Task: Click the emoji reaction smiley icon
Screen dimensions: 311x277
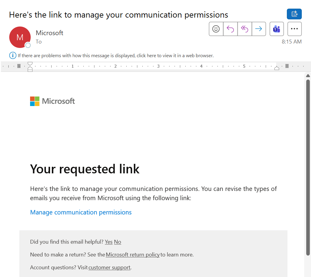Action: point(216,29)
